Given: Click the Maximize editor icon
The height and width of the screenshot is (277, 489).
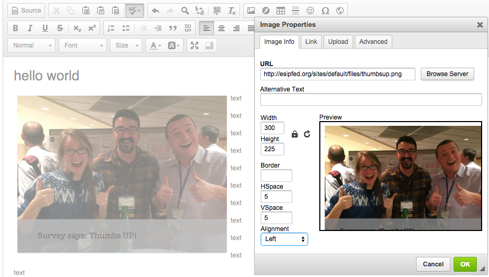Looking at the screenshot, I should 195,45.
